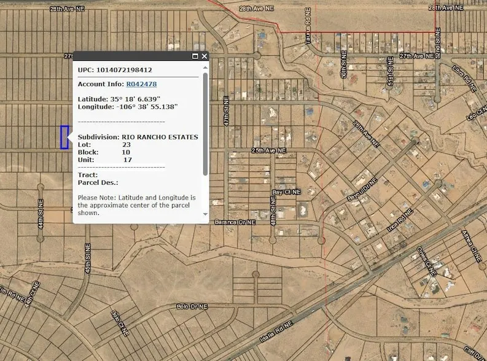Close the parcel info popup
487x361 pixels.
tap(205, 56)
